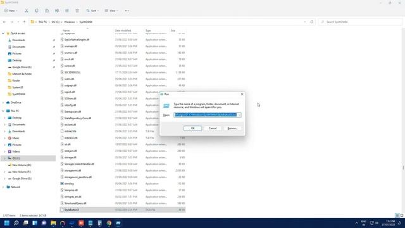Open recent locations dropdown arrow
Viewport: 405px width, 228px height.
pyautogui.click(x=18, y=22)
